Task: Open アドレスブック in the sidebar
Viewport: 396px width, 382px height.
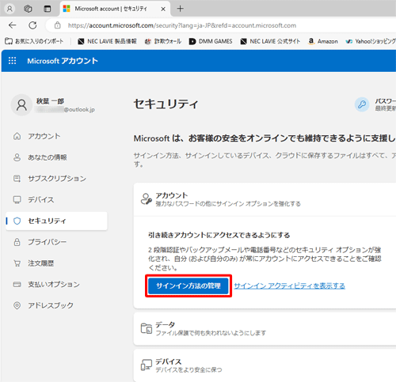Action: (x=56, y=305)
